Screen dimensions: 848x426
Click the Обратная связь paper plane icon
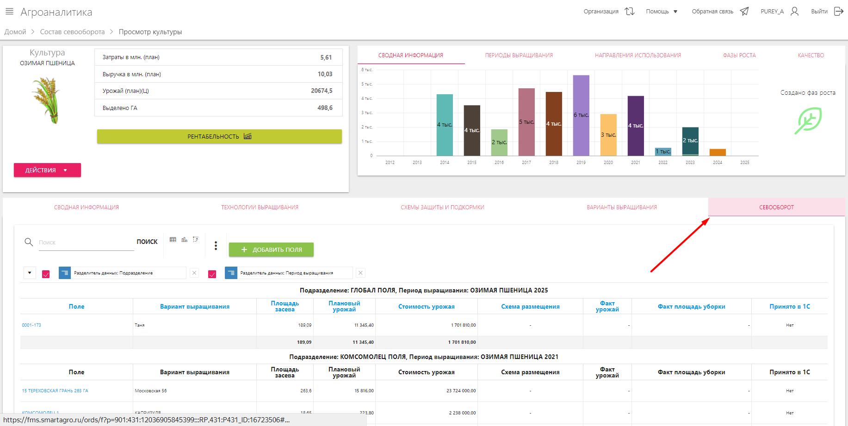tap(744, 12)
